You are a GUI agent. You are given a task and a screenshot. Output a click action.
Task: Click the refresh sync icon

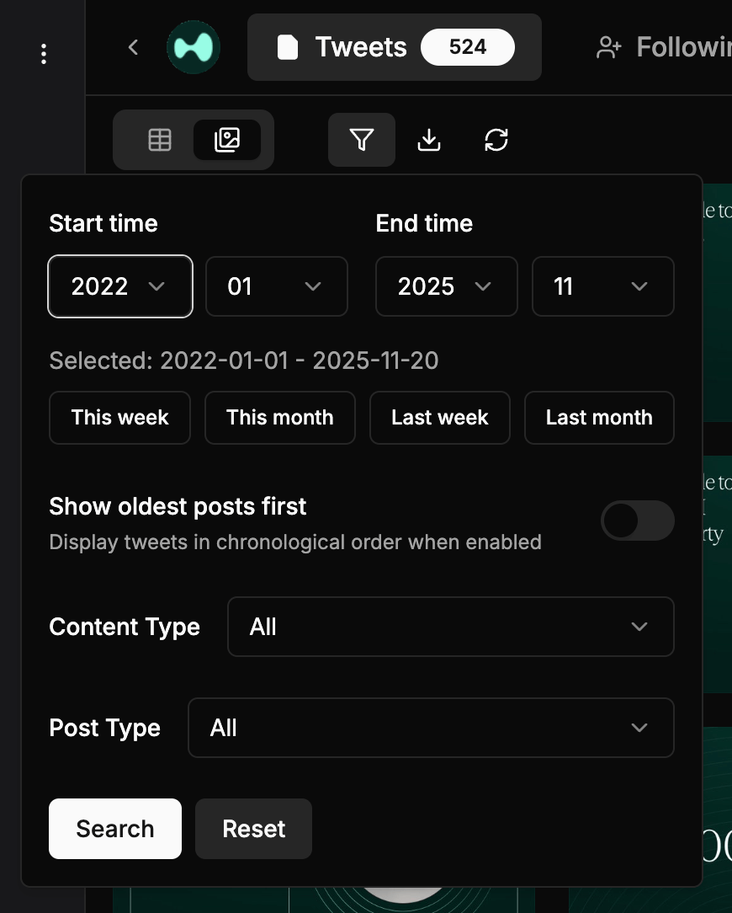496,140
